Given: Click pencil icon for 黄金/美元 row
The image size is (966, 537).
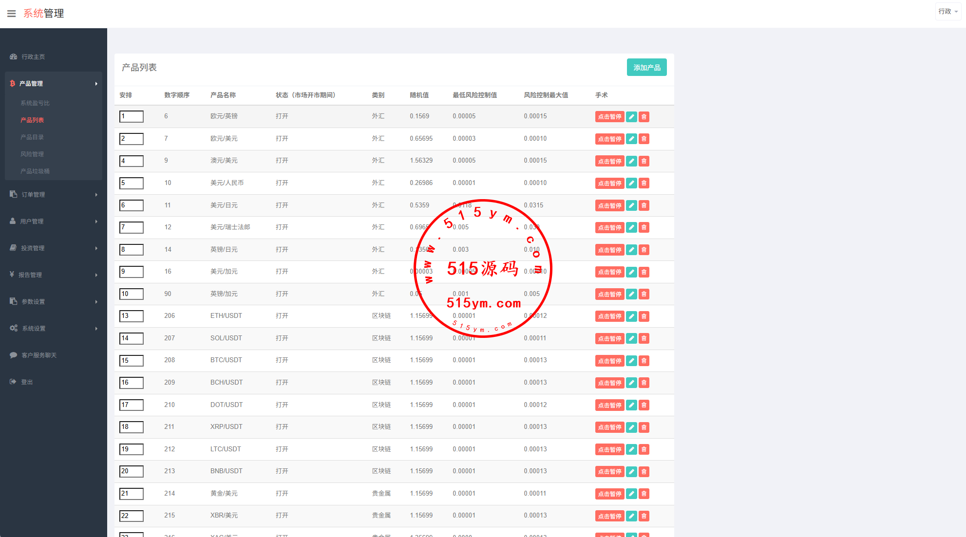Looking at the screenshot, I should pyautogui.click(x=631, y=494).
